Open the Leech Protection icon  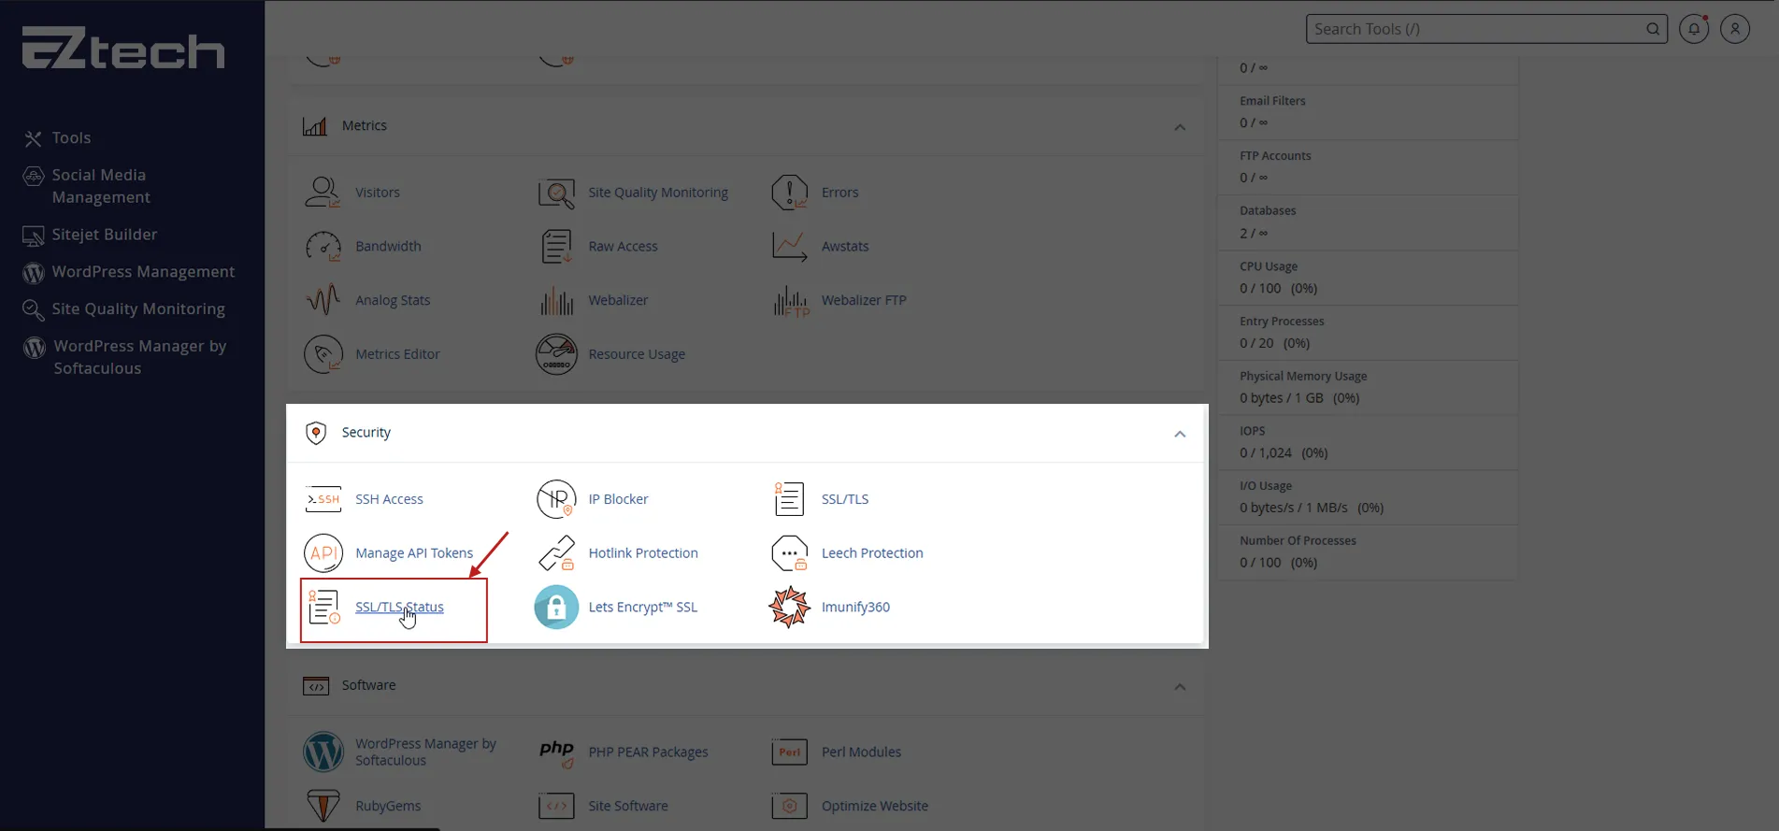tap(790, 553)
